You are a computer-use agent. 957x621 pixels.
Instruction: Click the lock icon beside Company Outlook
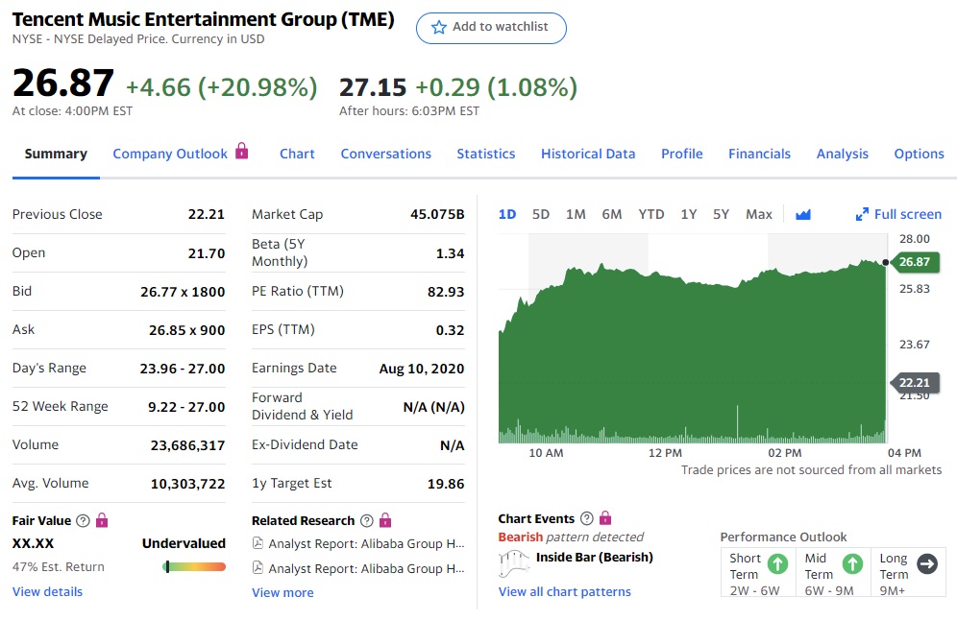coord(242,152)
